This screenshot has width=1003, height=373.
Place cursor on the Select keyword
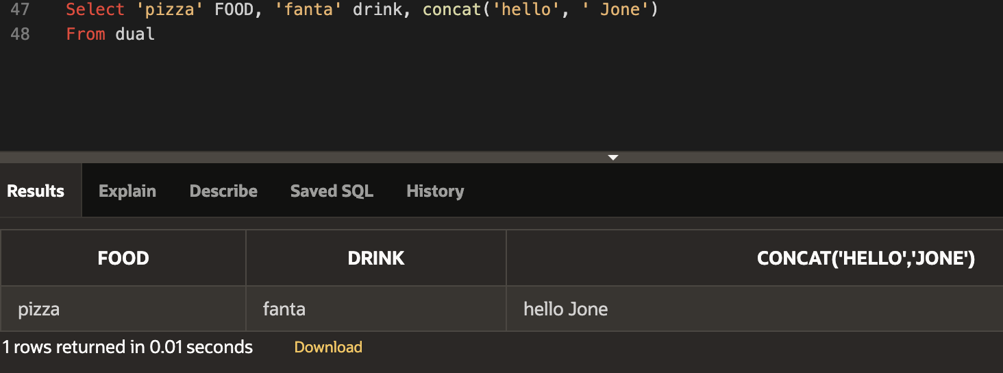tap(95, 10)
